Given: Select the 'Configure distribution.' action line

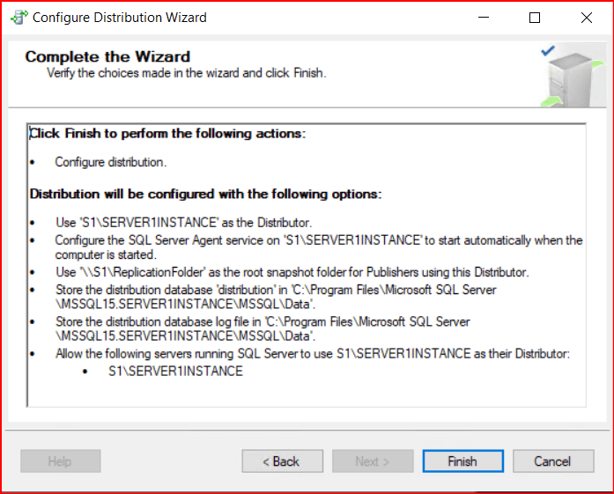Looking at the screenshot, I should [x=110, y=162].
